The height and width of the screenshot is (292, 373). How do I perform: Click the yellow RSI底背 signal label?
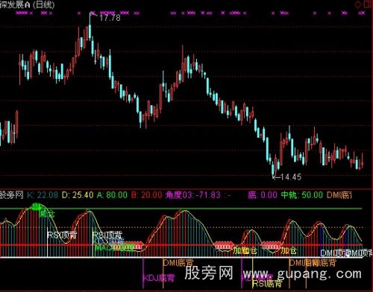point(267,284)
